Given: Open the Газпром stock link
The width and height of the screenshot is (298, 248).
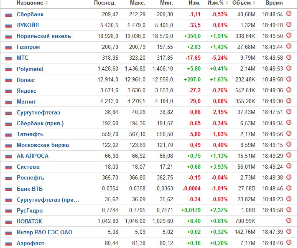Looking at the screenshot, I should [28, 47].
